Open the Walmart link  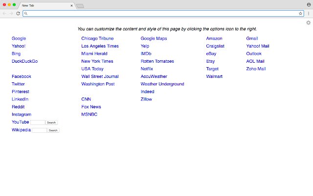(x=214, y=76)
